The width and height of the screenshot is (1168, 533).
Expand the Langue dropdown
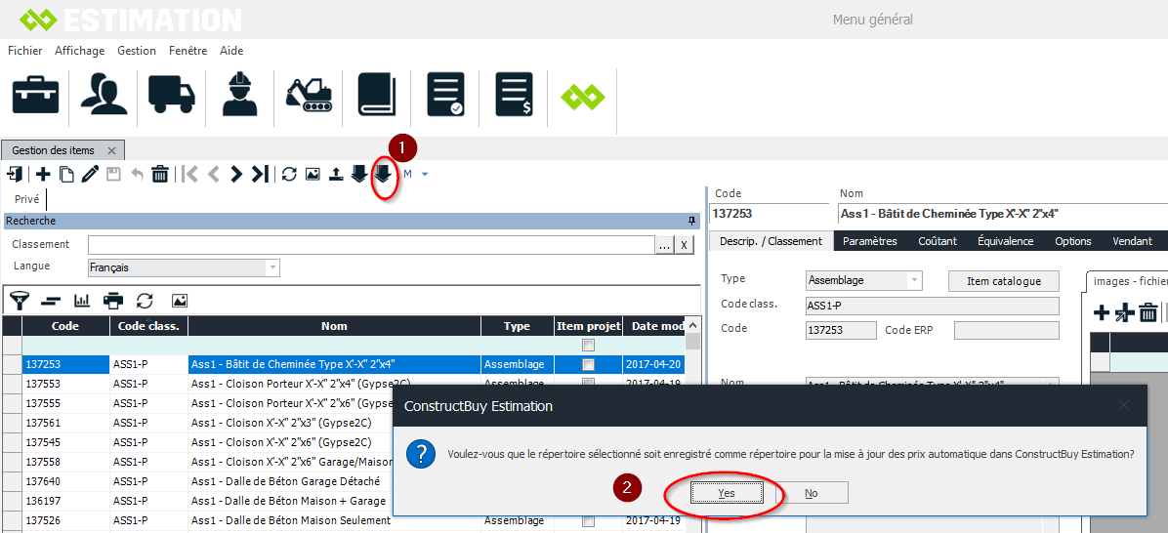[272, 267]
